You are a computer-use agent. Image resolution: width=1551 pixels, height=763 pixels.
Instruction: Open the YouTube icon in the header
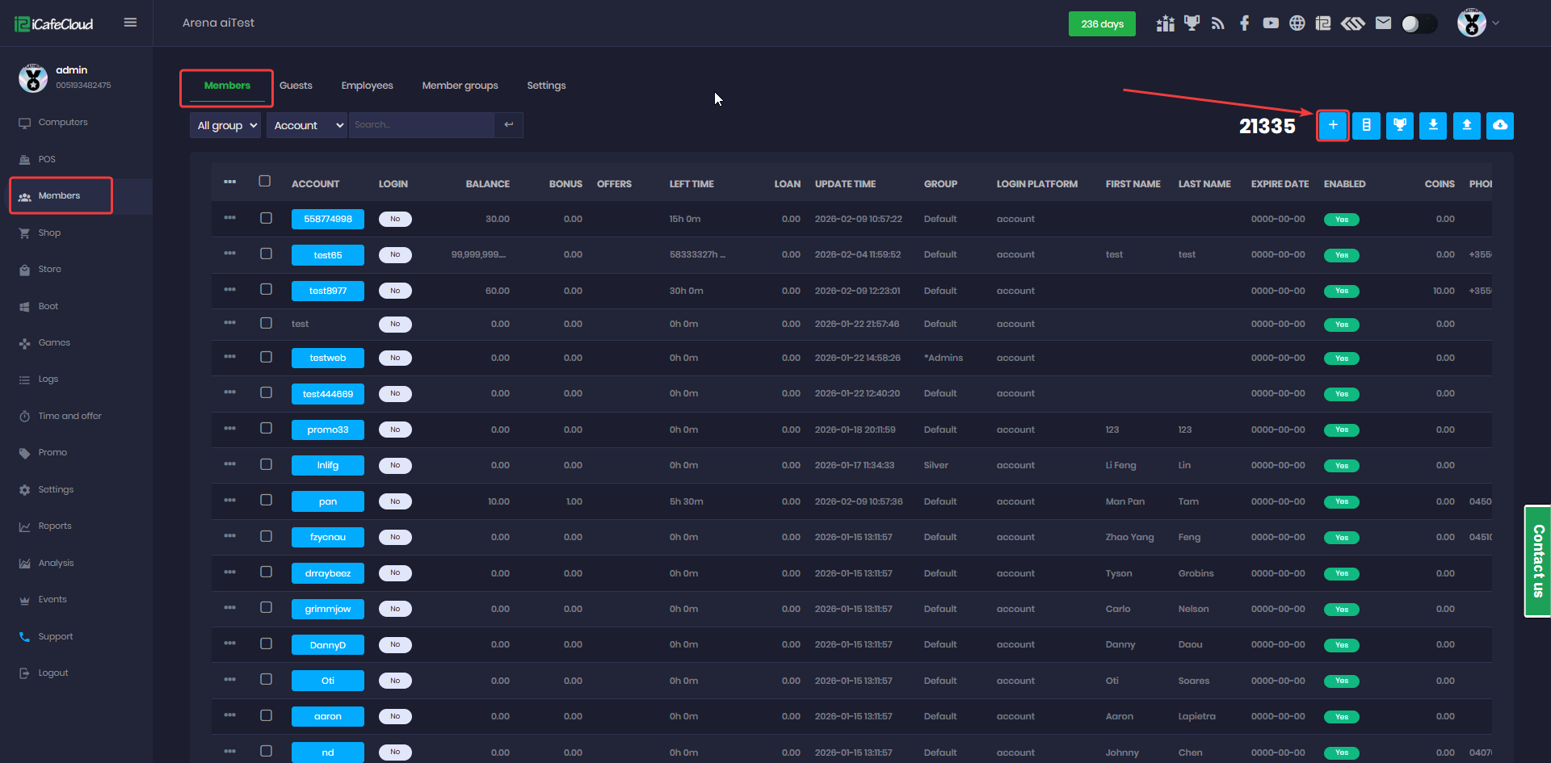click(1271, 23)
